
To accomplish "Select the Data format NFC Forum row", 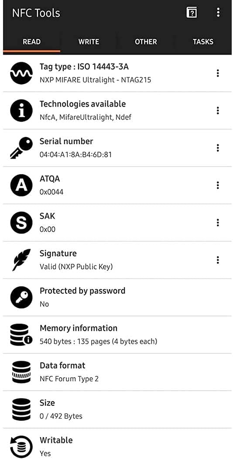I will point(117,372).
